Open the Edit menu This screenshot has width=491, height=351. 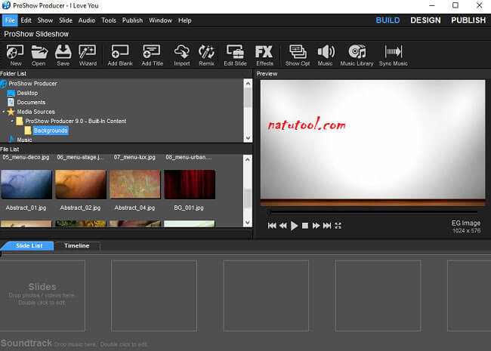(x=26, y=20)
